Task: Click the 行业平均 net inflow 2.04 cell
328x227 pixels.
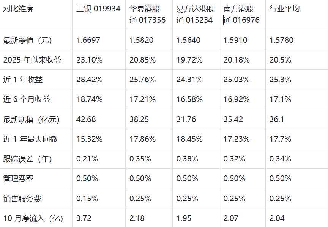Action: tap(297, 218)
